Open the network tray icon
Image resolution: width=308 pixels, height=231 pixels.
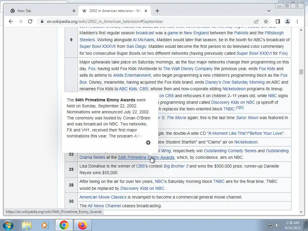tap(270, 225)
